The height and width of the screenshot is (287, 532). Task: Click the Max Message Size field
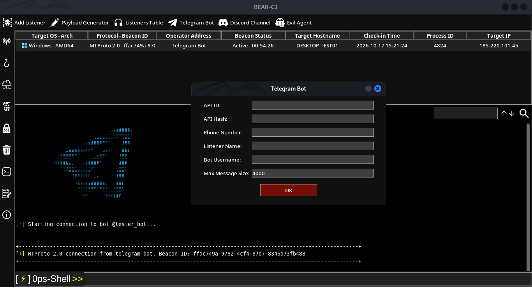tap(313, 173)
